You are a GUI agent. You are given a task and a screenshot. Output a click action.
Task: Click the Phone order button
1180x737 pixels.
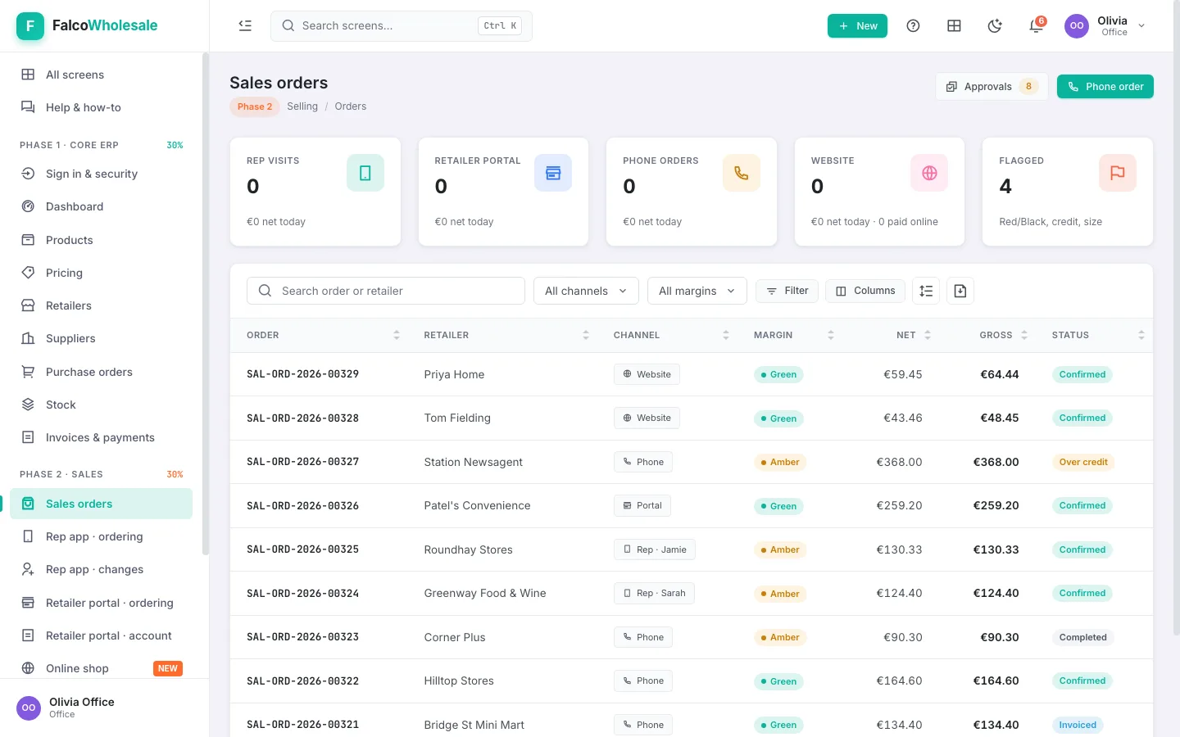click(x=1105, y=87)
